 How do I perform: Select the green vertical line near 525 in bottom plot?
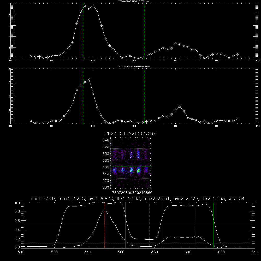coord(63,225)
